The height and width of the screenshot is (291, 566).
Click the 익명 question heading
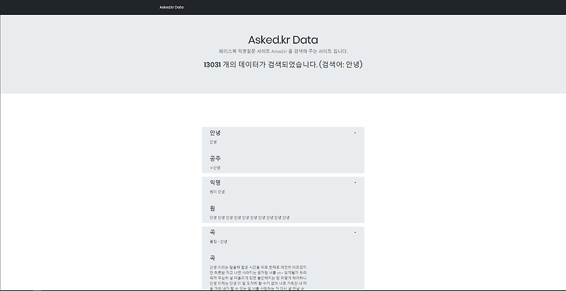point(215,183)
